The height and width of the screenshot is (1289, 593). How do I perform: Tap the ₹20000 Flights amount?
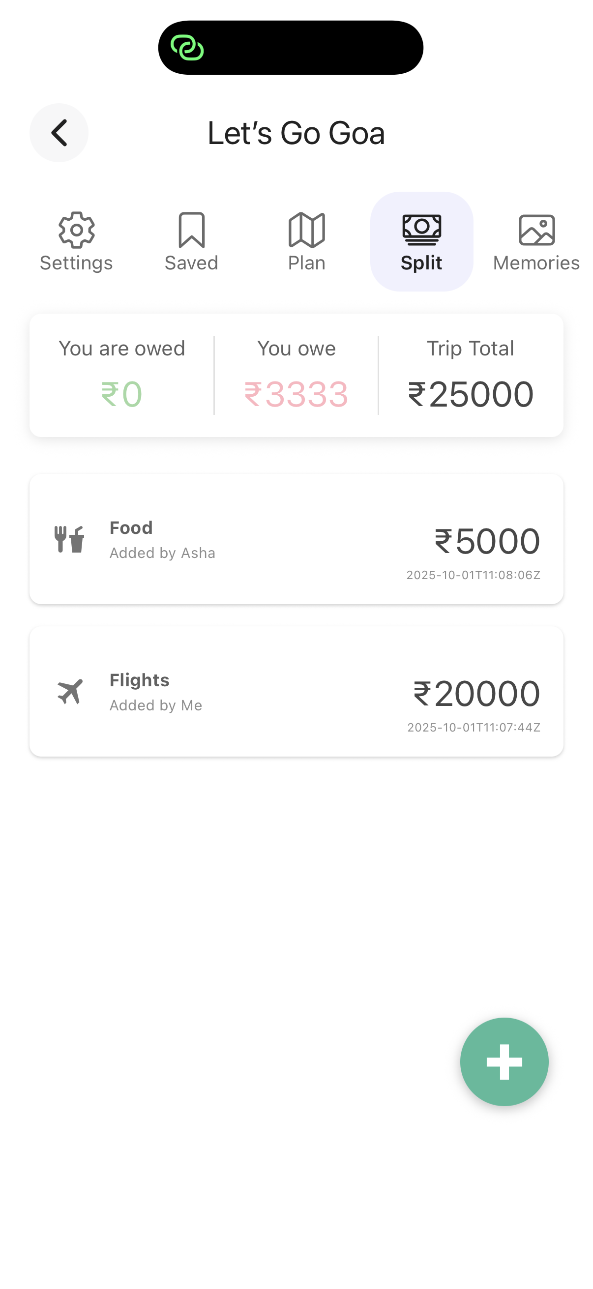476,694
